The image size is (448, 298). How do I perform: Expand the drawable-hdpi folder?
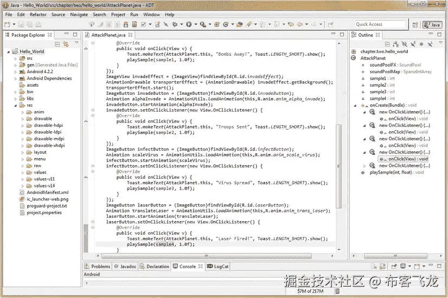point(23,125)
